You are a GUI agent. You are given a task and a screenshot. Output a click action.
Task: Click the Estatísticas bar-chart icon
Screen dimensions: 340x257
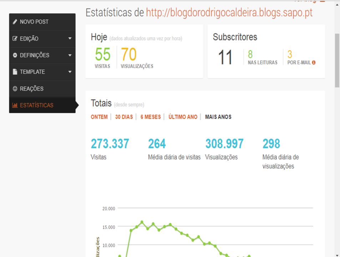tap(15, 105)
